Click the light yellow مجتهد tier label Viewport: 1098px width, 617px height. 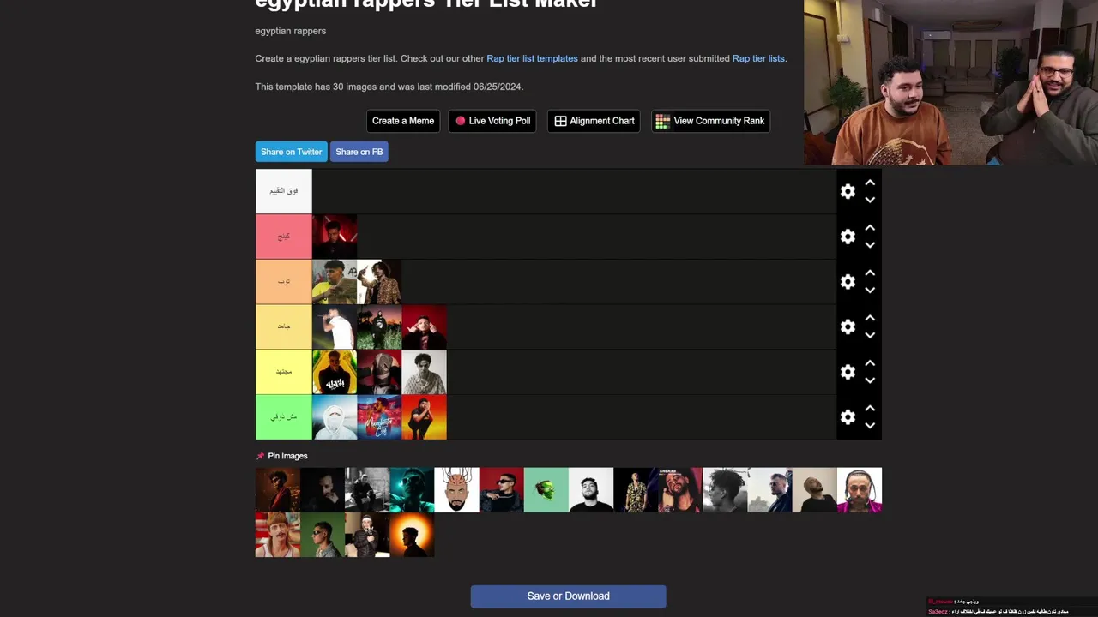pyautogui.click(x=284, y=372)
